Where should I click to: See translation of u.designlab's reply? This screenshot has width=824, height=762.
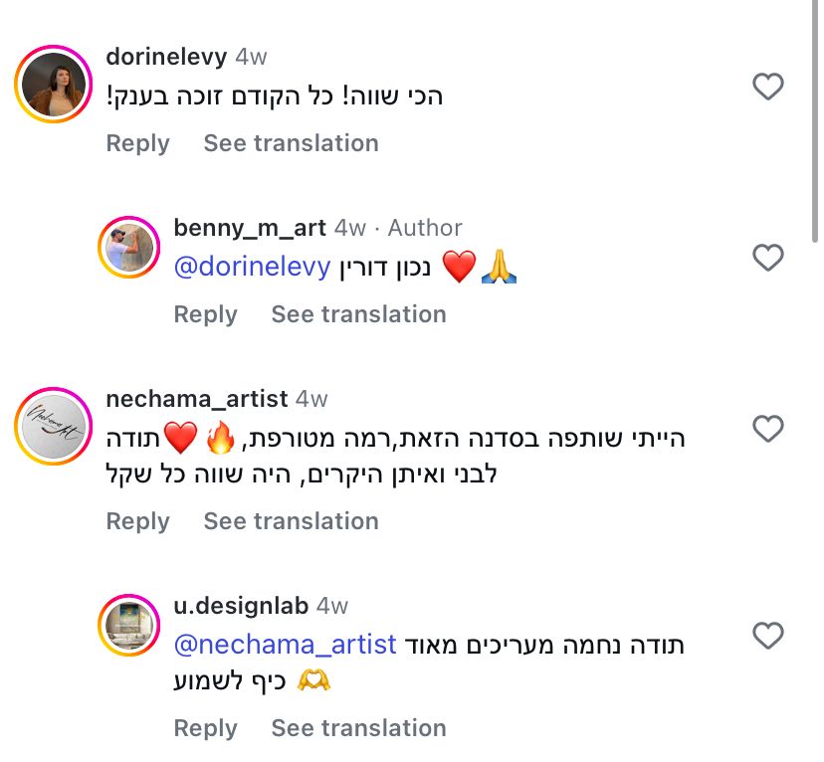point(358,728)
